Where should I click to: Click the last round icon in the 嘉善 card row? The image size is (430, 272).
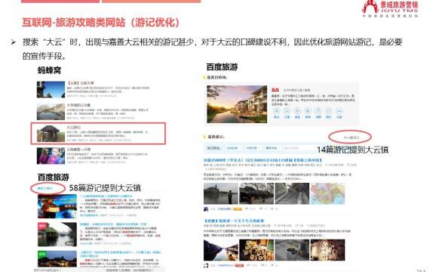click(x=339, y=111)
